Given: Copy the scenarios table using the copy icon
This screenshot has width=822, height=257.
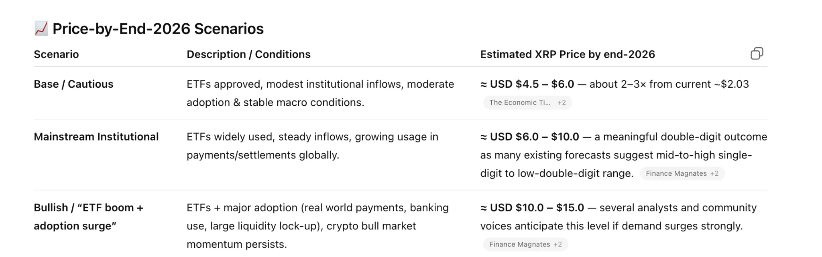Looking at the screenshot, I should coord(758,54).
